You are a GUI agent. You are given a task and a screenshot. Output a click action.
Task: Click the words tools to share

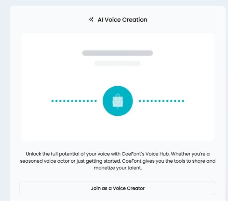[184, 161]
